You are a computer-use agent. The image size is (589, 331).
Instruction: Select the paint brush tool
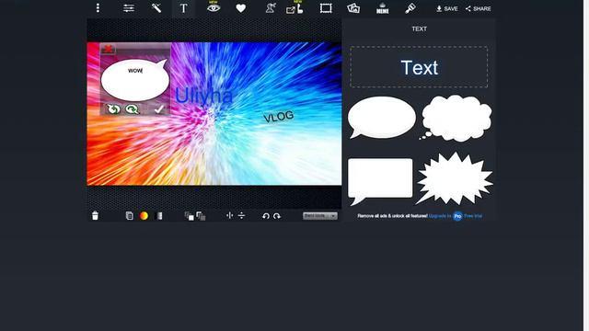tap(410, 8)
